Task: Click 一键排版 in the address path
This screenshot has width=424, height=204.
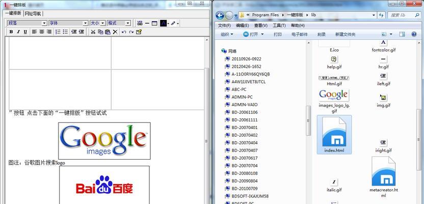Action: coord(295,15)
